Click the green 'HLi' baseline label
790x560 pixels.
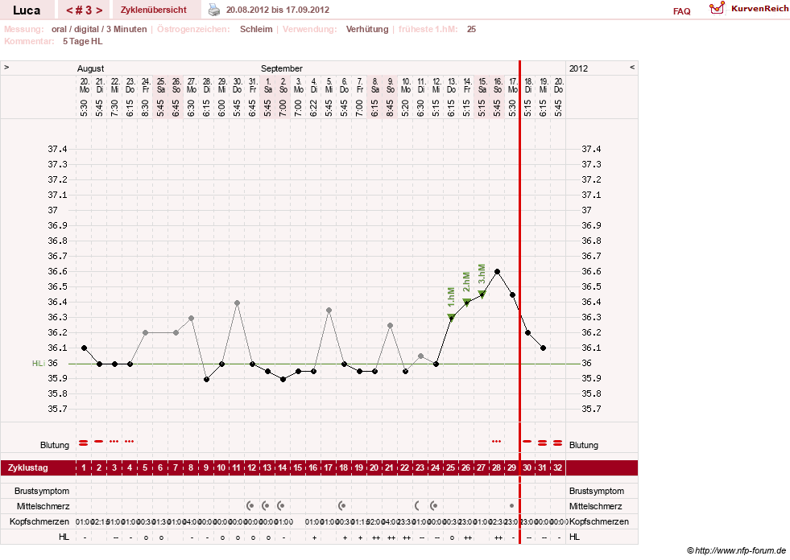[x=39, y=364]
